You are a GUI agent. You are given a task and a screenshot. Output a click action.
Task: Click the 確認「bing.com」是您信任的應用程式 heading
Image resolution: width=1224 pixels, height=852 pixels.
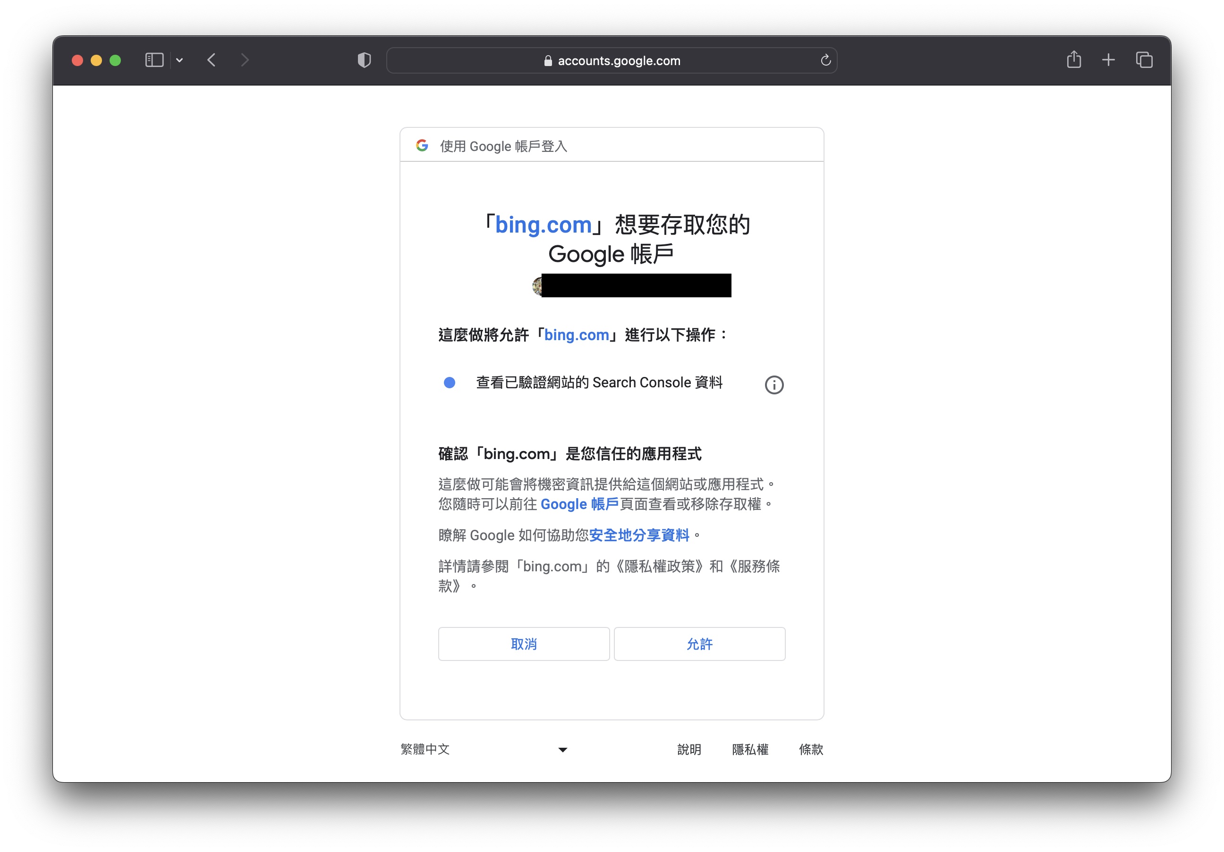(569, 454)
